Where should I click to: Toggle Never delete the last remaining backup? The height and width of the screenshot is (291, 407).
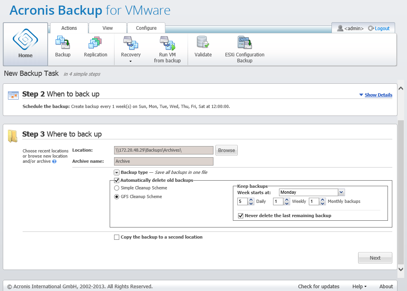pos(240,216)
